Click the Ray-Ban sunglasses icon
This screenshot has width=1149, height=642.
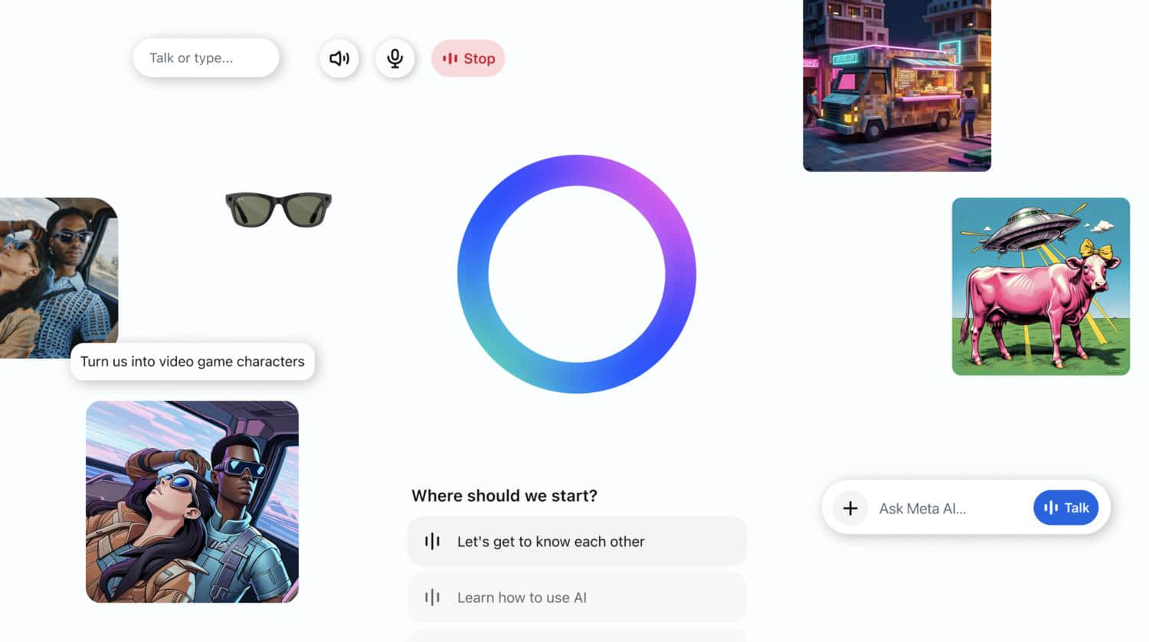(279, 209)
